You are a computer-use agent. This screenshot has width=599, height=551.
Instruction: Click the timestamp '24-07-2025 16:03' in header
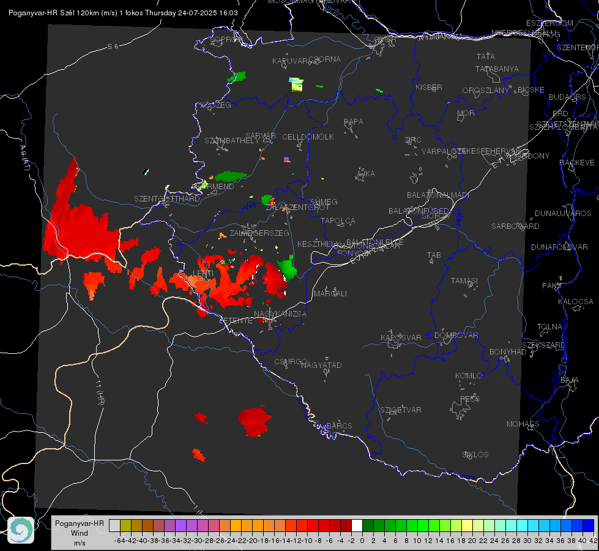click(208, 13)
